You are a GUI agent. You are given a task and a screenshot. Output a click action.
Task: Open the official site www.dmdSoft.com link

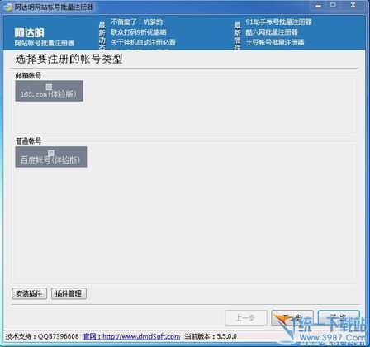pyautogui.click(x=131, y=336)
